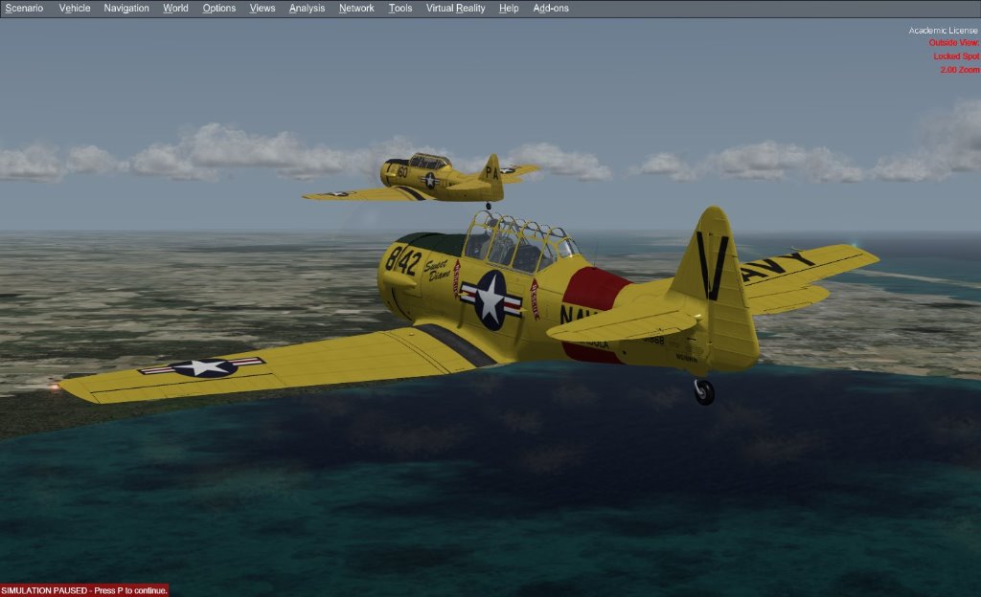This screenshot has width=981, height=597.
Task: Click the '2.00 Zoom' indicator
Action: [960, 70]
